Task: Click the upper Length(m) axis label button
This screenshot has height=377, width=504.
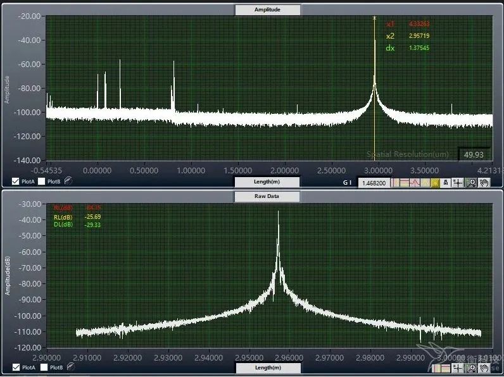Action: (x=267, y=182)
